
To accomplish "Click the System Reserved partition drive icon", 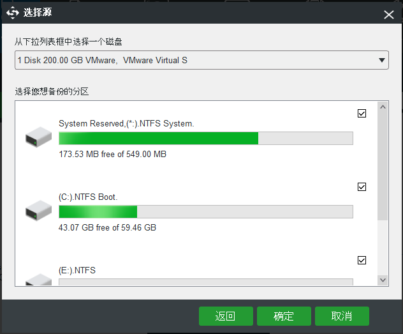I will (x=38, y=137).
